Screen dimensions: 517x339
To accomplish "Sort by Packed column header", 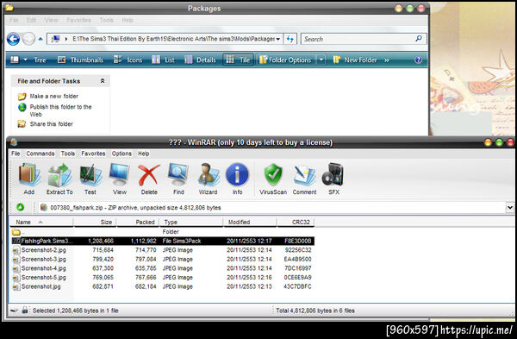I will click(x=138, y=223).
